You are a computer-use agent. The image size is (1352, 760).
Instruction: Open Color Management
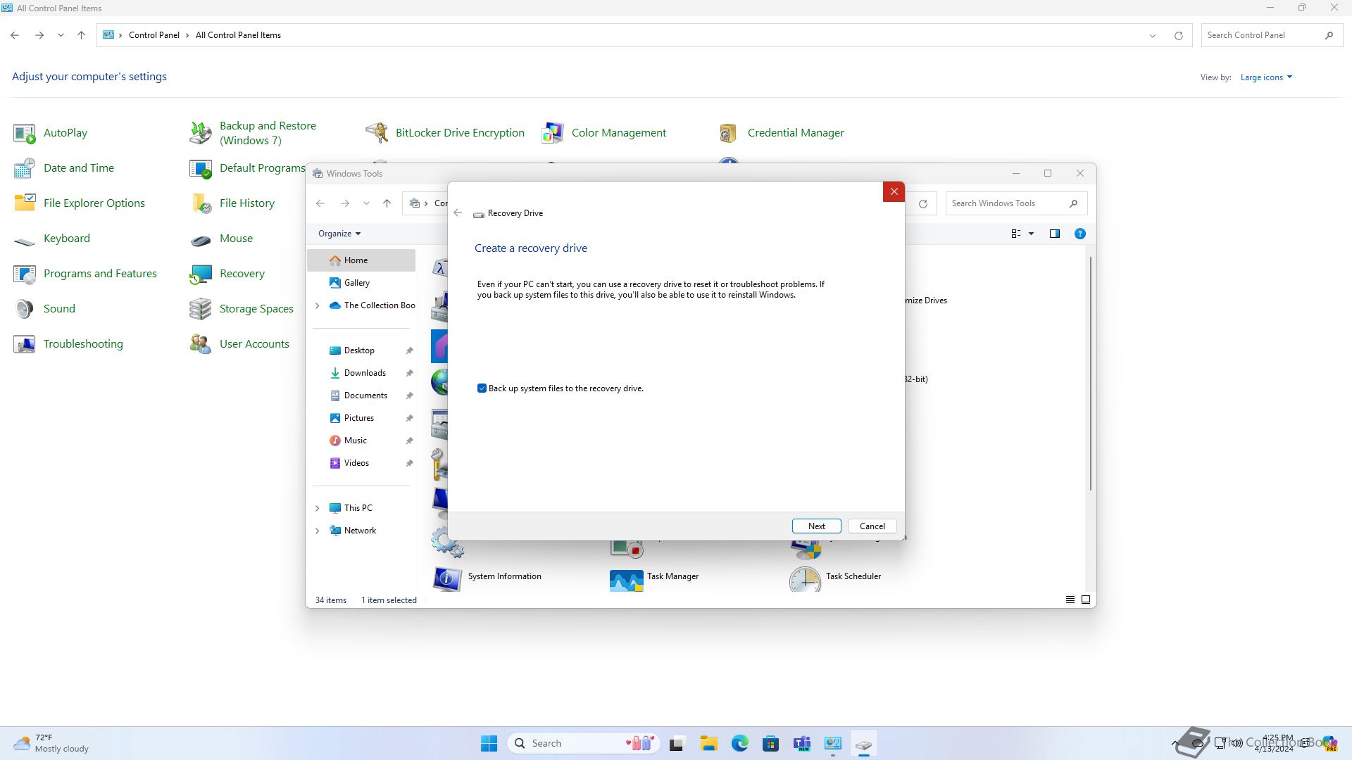tap(618, 132)
